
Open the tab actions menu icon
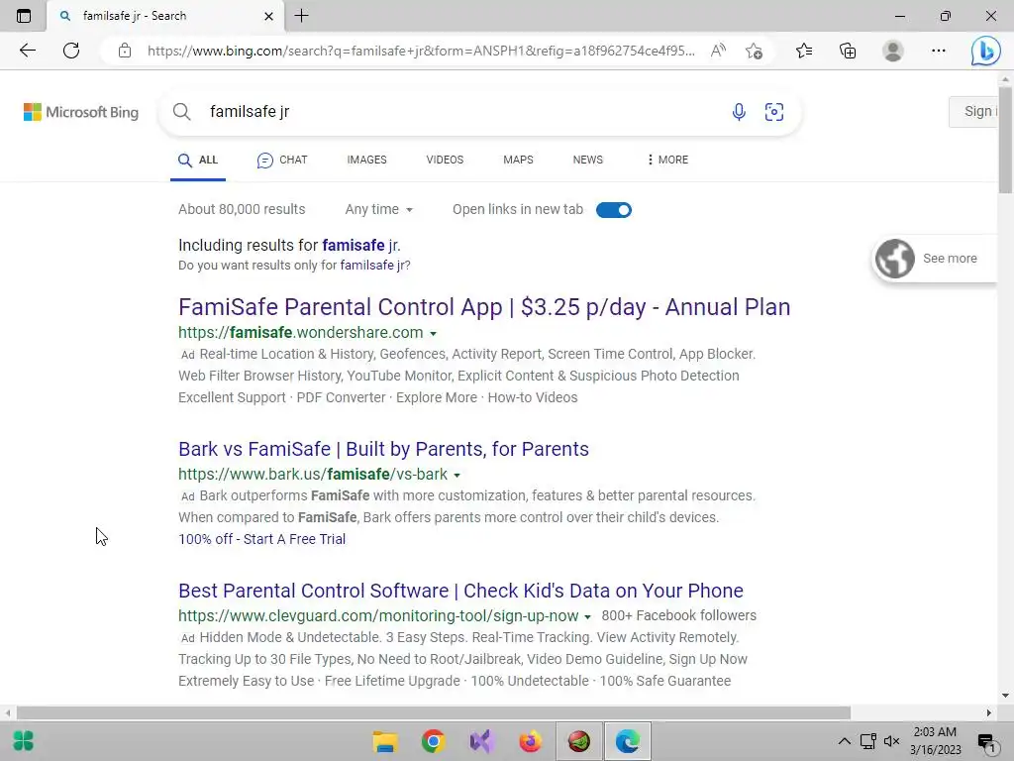pos(24,16)
